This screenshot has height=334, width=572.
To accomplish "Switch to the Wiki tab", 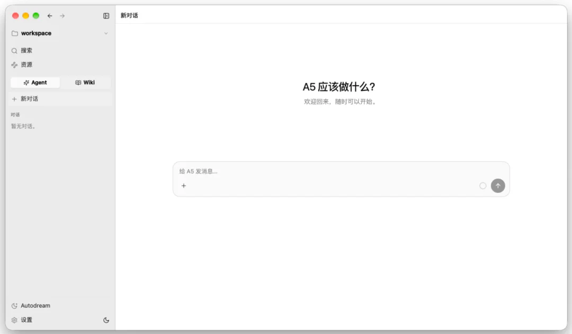I will coord(85,82).
